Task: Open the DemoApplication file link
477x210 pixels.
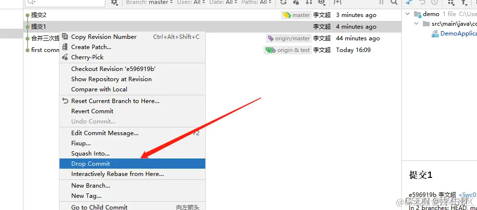Action: [458, 34]
